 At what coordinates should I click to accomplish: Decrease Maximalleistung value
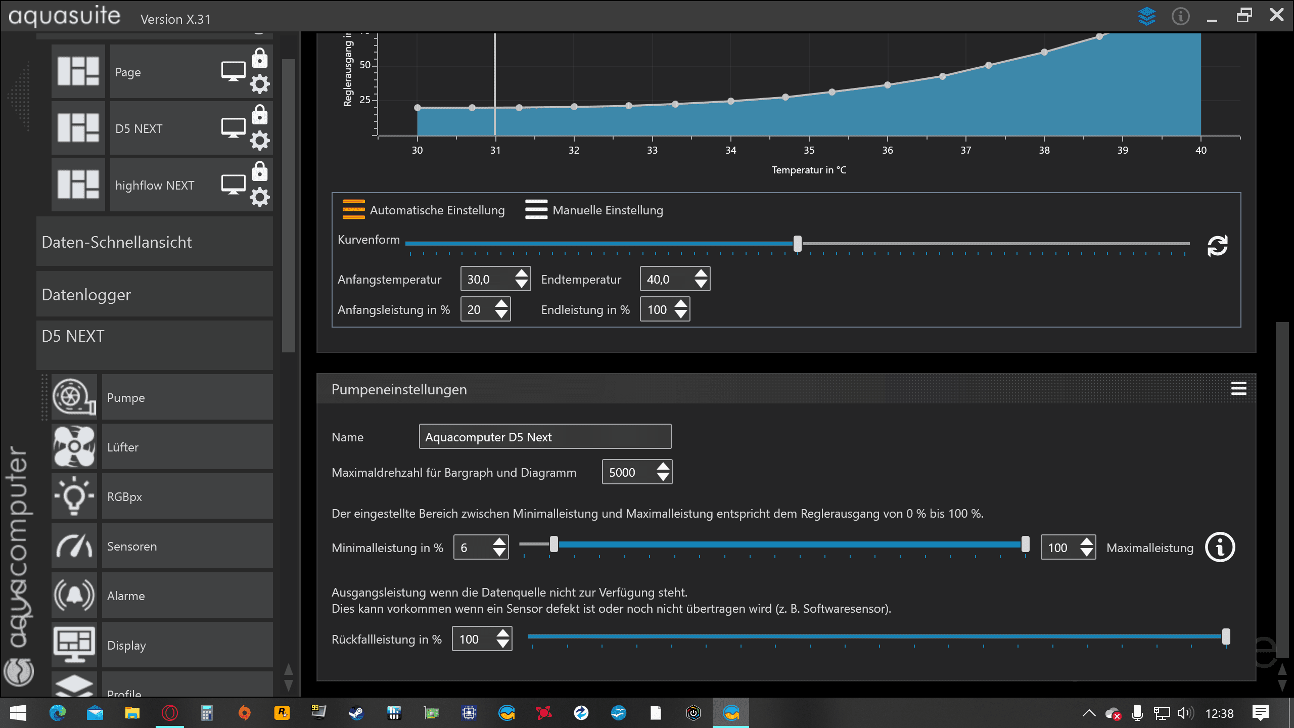point(1086,553)
